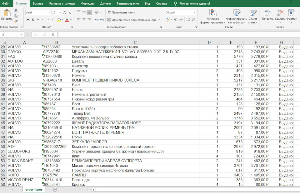Increase indent icon

(x=102, y=20)
